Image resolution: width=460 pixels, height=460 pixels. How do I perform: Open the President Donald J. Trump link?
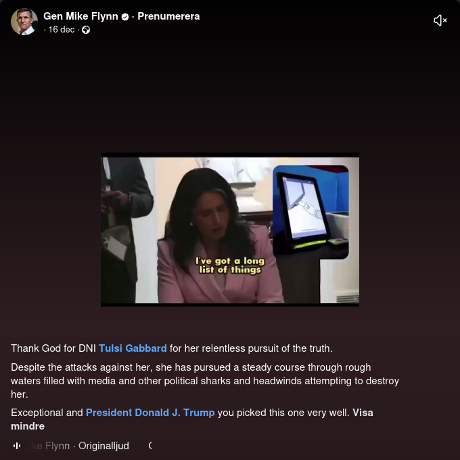tap(150, 413)
